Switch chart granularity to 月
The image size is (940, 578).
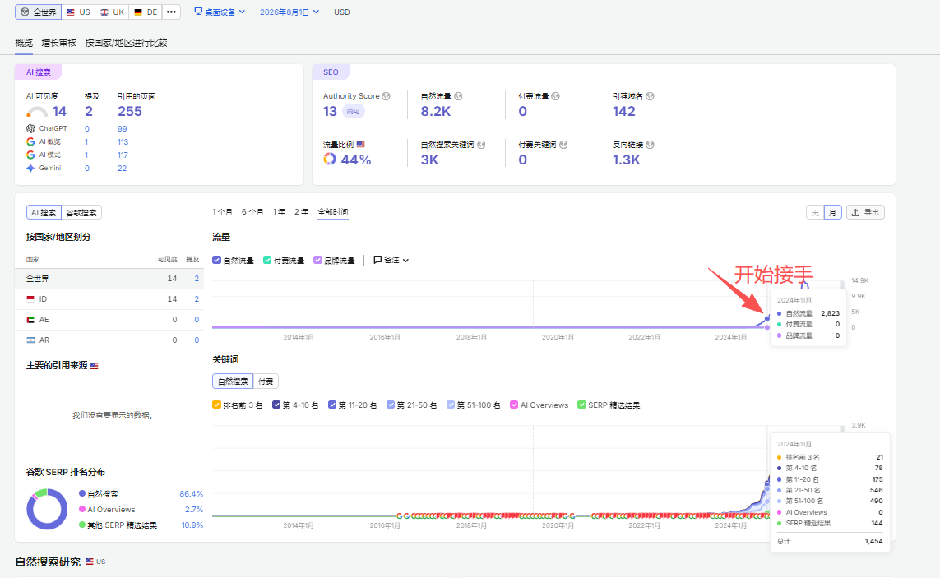coord(833,212)
